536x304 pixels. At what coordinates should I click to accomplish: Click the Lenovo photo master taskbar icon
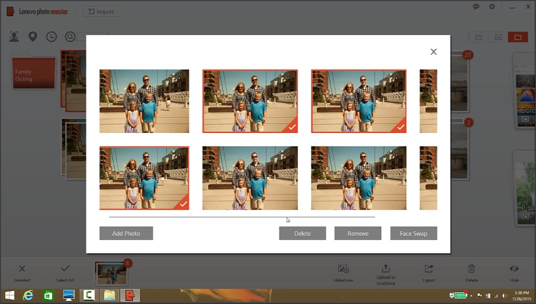coord(130,295)
